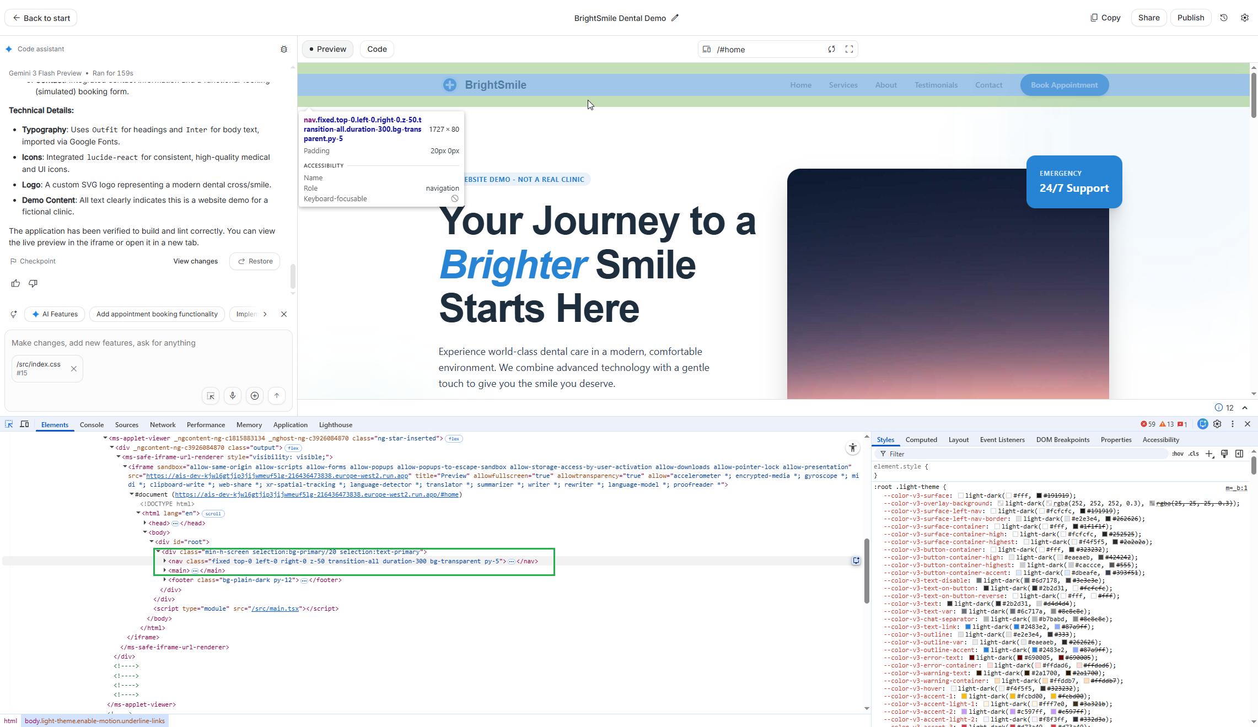
Task: Click the DevTools inspect element picker icon
Action: (9, 424)
